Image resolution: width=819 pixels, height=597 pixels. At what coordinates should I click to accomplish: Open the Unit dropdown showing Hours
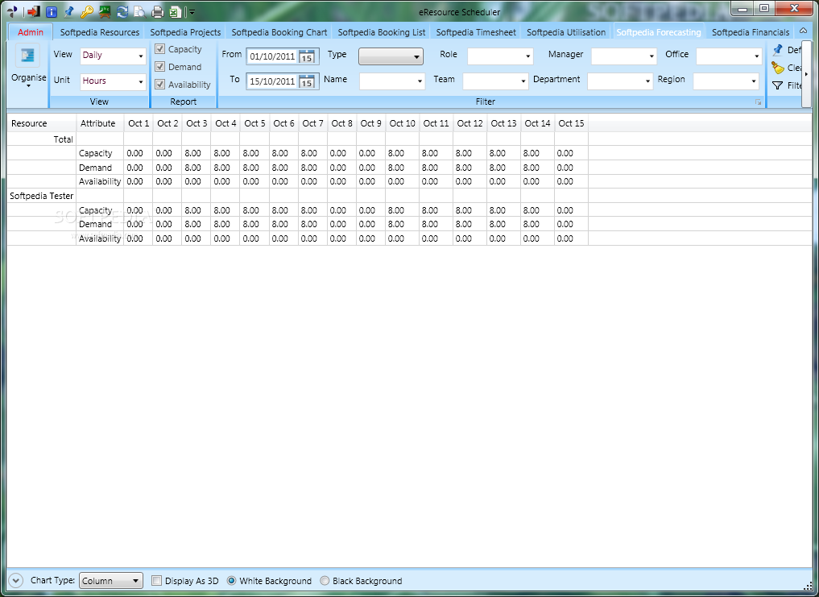[x=113, y=81]
